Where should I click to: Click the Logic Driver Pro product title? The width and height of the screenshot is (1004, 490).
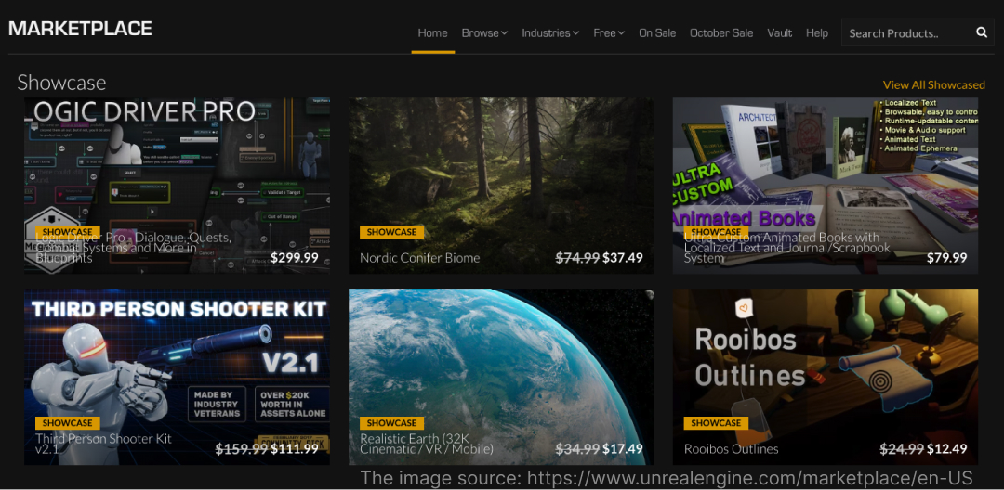(x=134, y=248)
